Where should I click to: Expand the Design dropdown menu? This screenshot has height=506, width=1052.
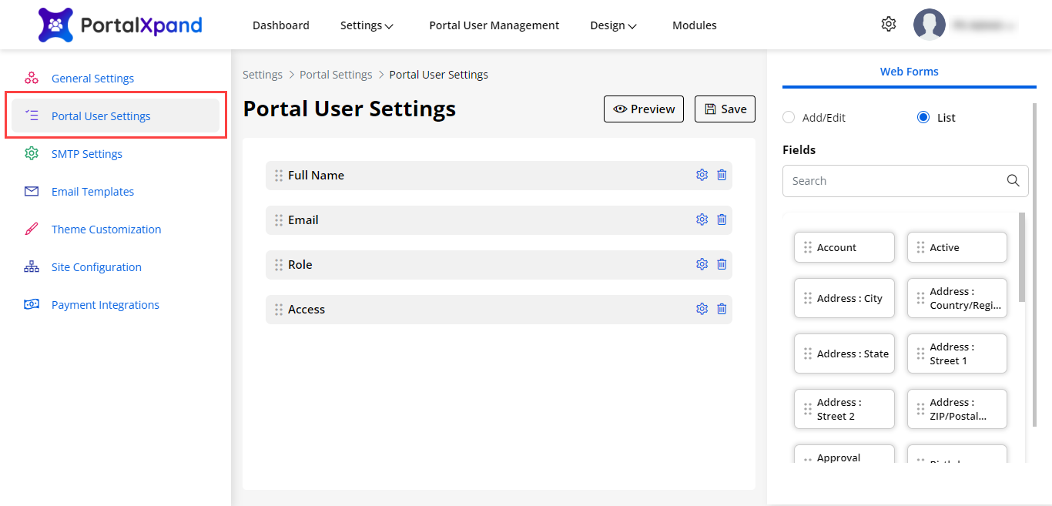[x=613, y=25]
